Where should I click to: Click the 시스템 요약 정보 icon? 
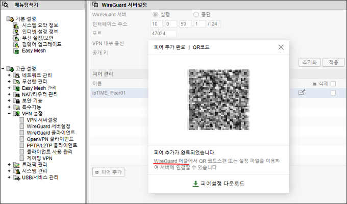16,25
